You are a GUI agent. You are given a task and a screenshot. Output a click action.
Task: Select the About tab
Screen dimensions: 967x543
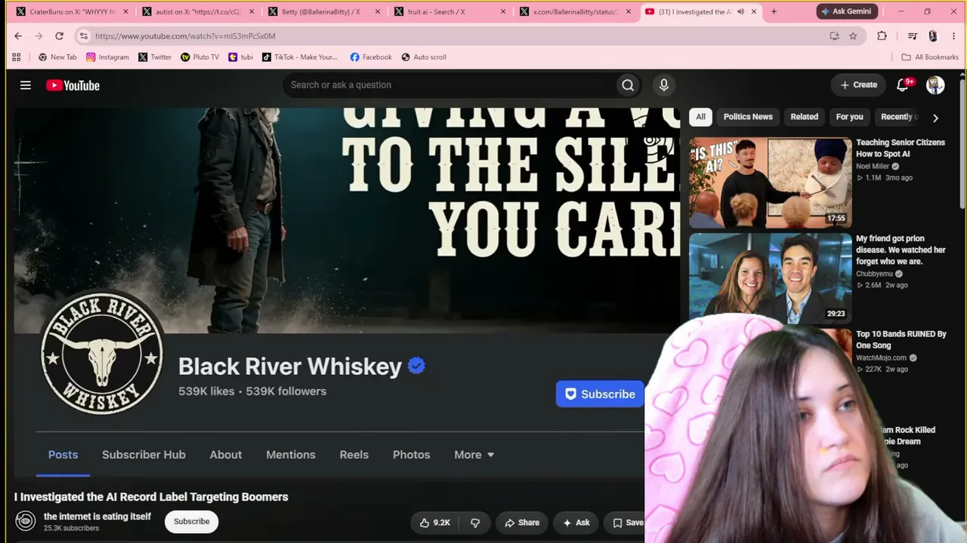click(226, 455)
